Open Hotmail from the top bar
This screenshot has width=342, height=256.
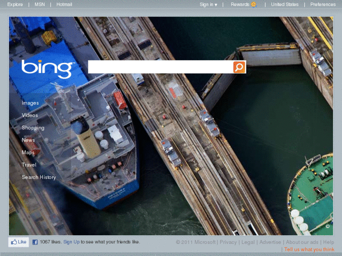[64, 4]
